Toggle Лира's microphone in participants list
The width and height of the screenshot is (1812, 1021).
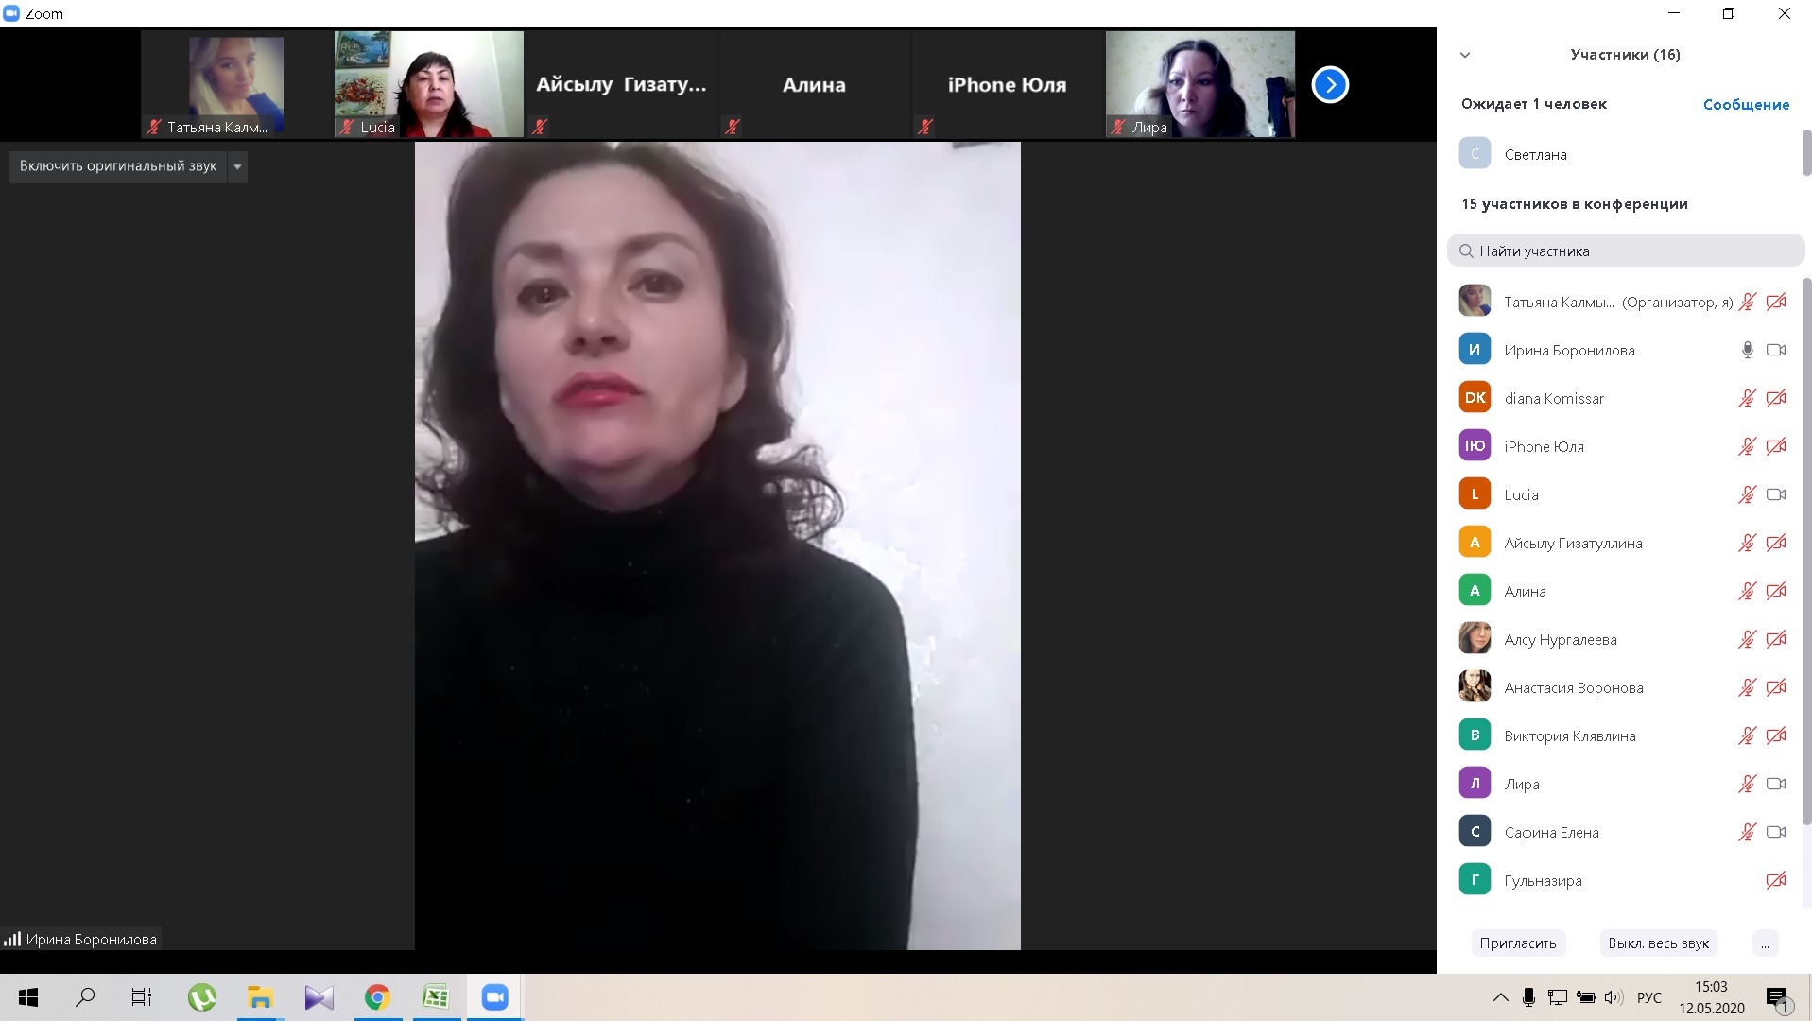click(1747, 784)
